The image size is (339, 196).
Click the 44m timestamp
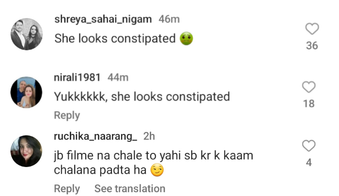118,77
